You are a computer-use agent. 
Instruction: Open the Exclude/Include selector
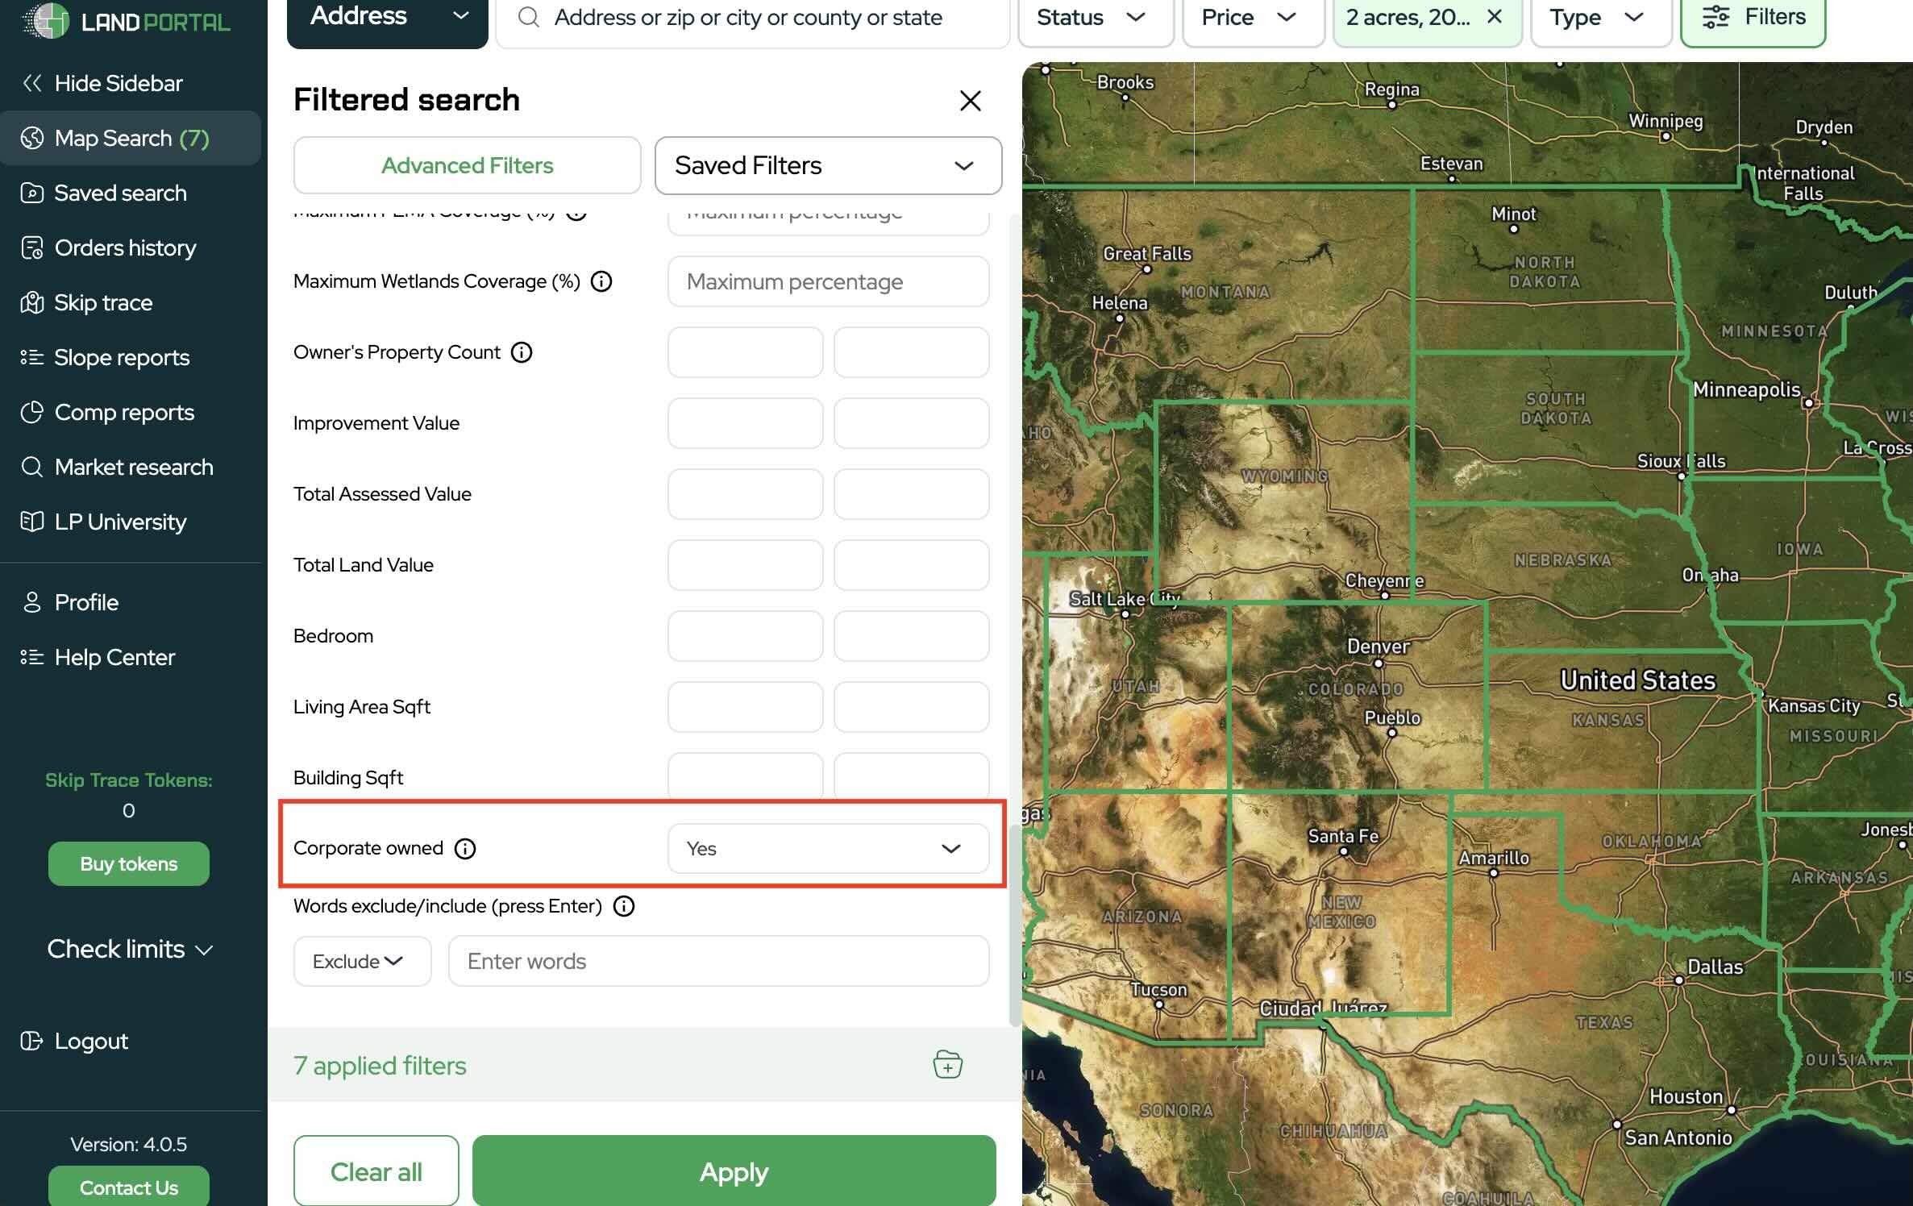362,961
